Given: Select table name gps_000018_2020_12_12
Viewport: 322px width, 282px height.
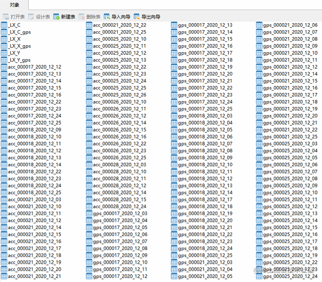Looking at the screenshot, I should click(205, 179).
